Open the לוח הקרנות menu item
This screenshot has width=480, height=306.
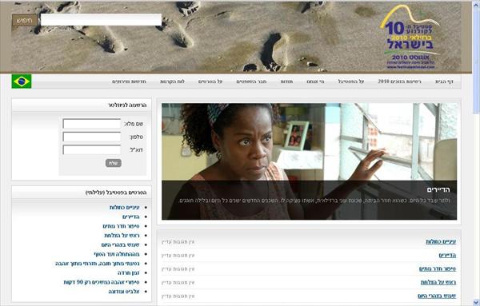point(172,81)
